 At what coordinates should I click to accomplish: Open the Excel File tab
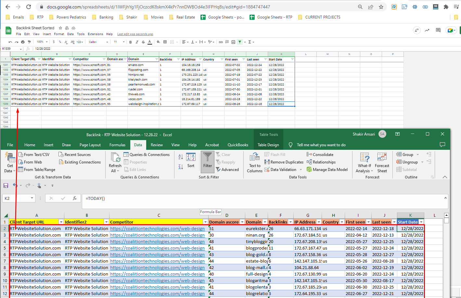(x=10, y=145)
